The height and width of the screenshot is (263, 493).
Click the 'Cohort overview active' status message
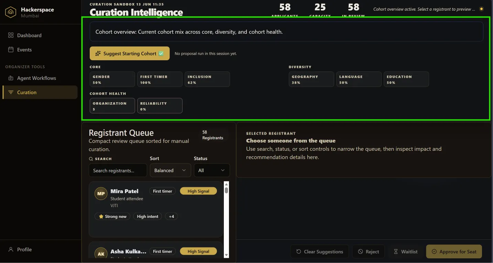[424, 9]
